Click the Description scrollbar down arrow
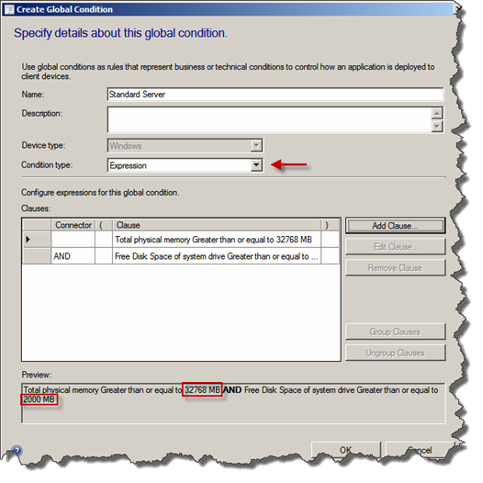This screenshot has height=483, width=483. tap(437, 126)
